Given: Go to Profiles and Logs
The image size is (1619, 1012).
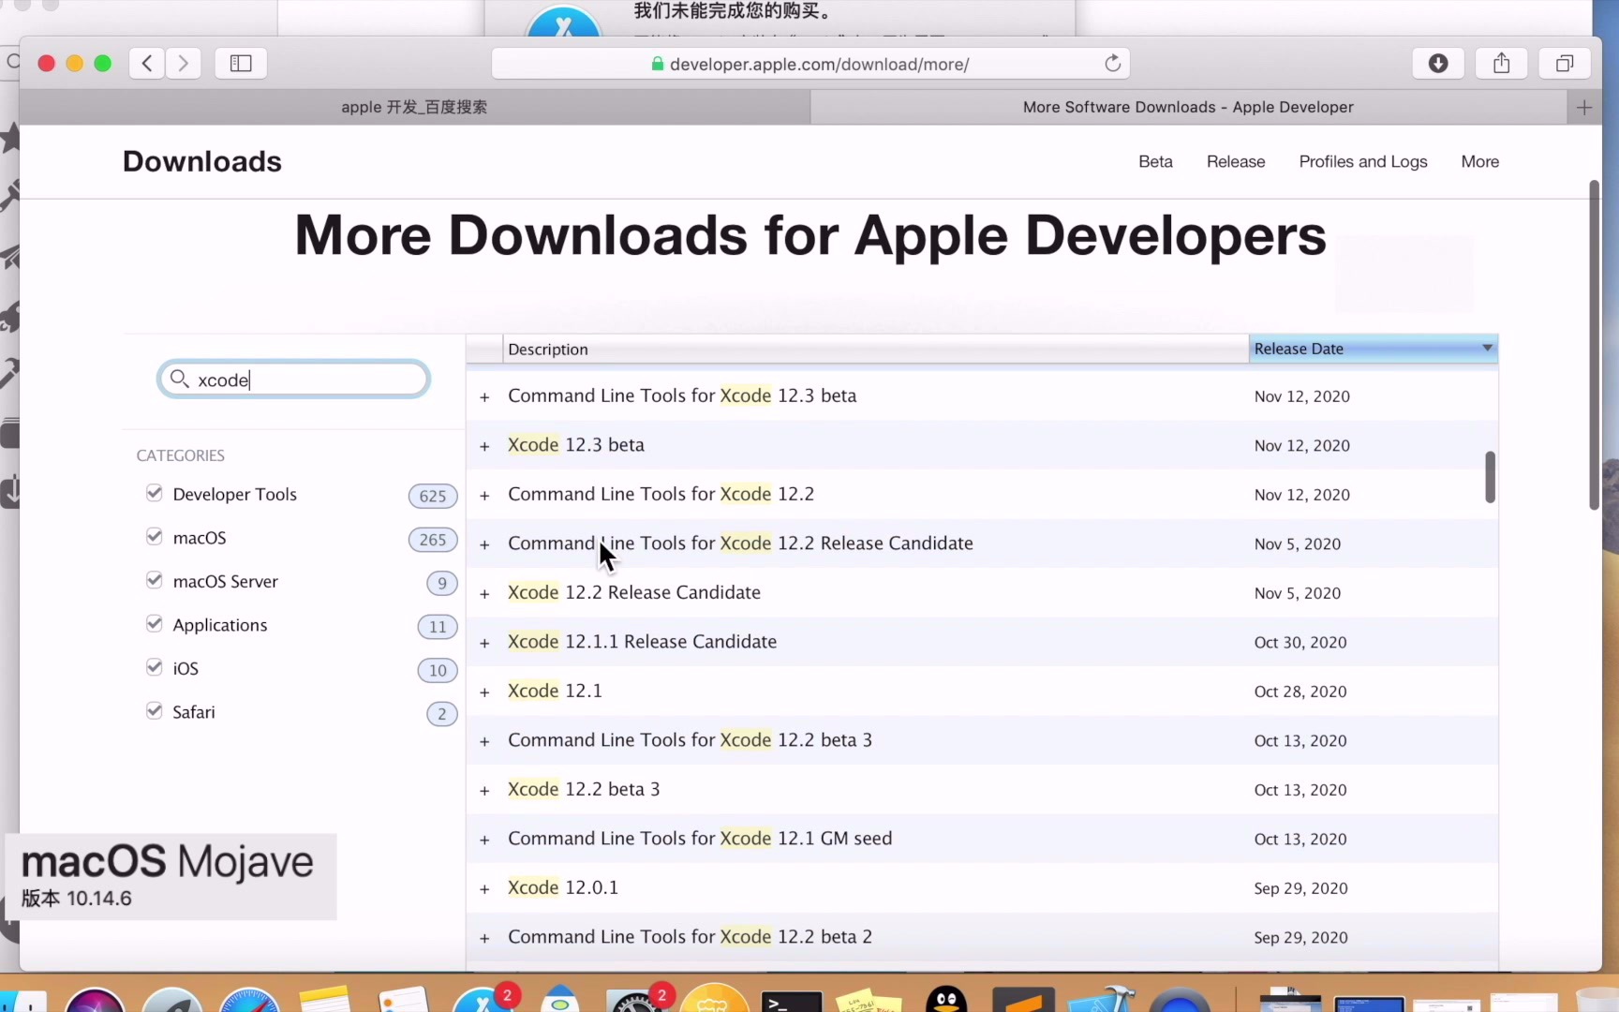Looking at the screenshot, I should [x=1363, y=161].
